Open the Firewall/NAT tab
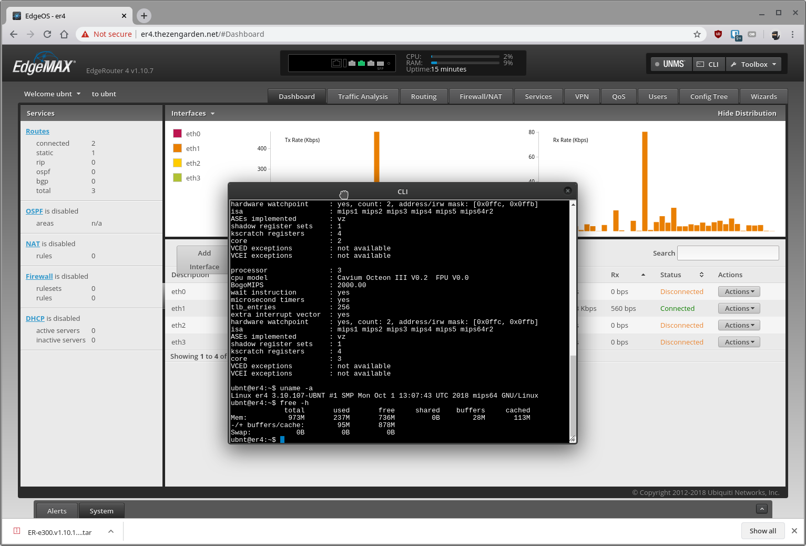 481,96
